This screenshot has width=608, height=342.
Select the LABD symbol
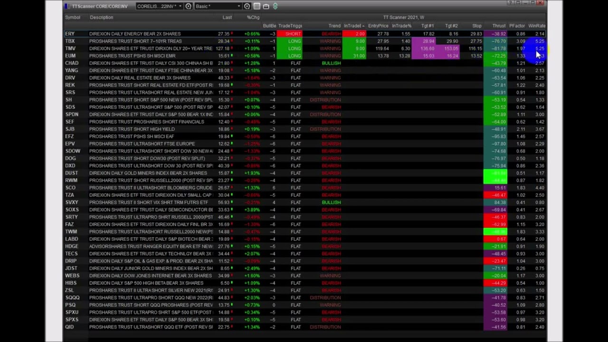pos(71,239)
